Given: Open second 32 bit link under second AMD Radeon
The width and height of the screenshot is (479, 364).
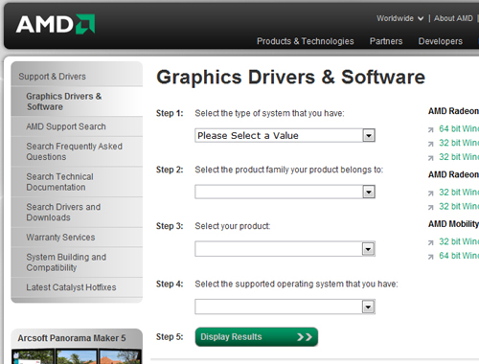Looking at the screenshot, I should click(x=459, y=207).
